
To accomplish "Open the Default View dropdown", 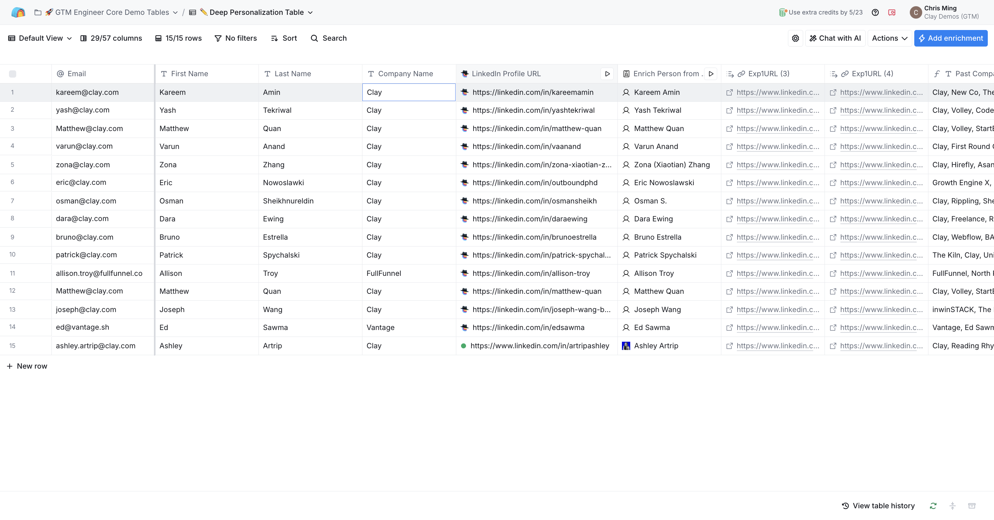I will click(39, 38).
